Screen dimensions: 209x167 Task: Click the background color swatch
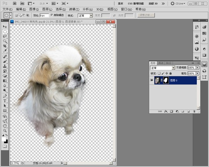(6, 142)
